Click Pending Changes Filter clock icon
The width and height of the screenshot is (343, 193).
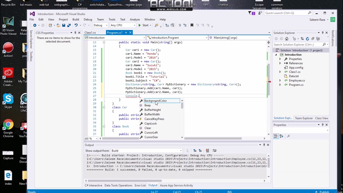click(x=294, y=39)
